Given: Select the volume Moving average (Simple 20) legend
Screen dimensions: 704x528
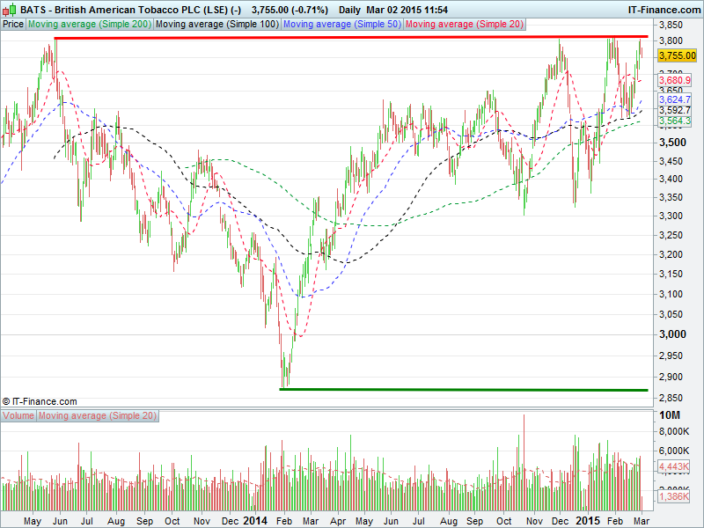Looking at the screenshot, I should coord(98,415).
